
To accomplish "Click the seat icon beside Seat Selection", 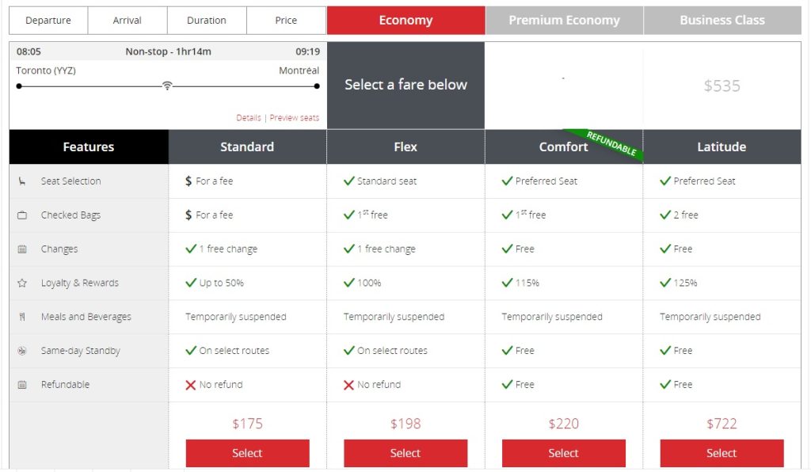I will pyautogui.click(x=22, y=181).
